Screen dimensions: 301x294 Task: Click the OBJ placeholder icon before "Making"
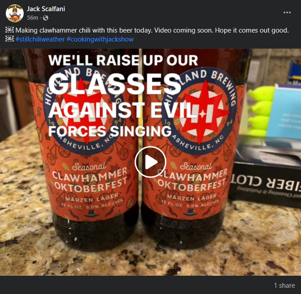tap(9, 30)
